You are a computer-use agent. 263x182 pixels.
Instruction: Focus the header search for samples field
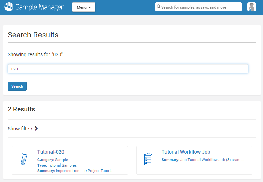pyautogui.click(x=201, y=7)
